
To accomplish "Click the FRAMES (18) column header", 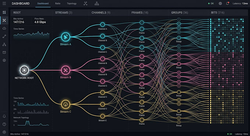I will (x=140, y=12).
